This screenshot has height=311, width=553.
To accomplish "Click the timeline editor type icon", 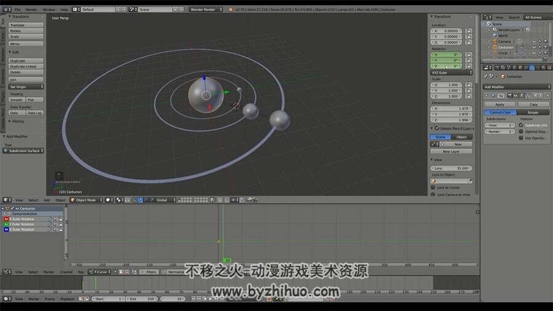I will pyautogui.click(x=7, y=299).
